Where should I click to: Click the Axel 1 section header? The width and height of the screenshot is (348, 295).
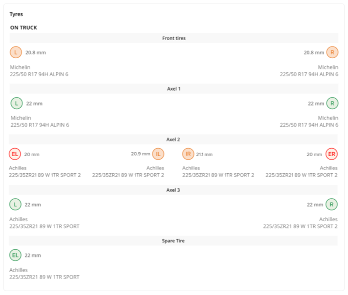174,89
